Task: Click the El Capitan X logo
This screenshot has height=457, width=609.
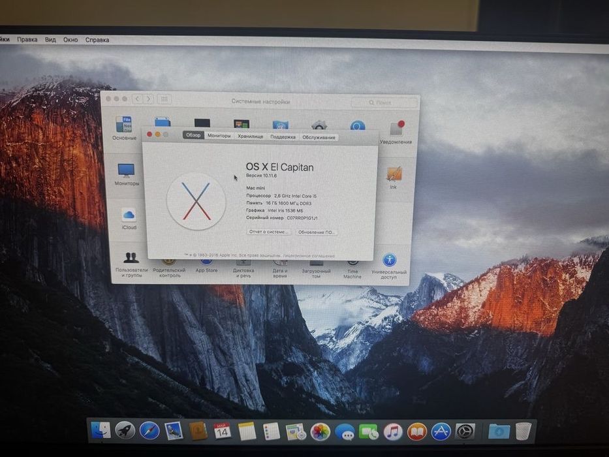Action: 196,201
